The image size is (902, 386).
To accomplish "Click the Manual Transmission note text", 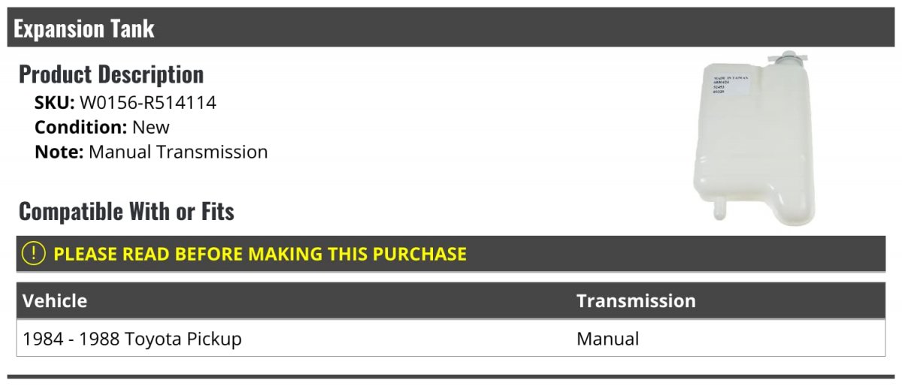I will click(178, 152).
